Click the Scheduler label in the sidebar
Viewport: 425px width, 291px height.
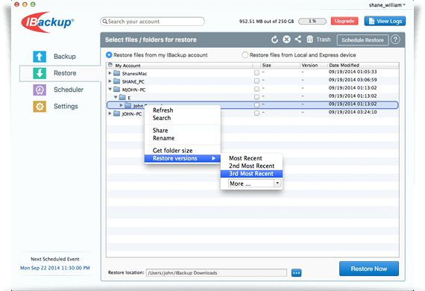[x=69, y=90]
